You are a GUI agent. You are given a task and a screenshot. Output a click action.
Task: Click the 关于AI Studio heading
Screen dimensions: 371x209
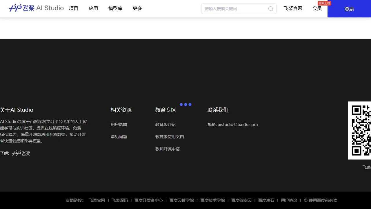[17, 110]
